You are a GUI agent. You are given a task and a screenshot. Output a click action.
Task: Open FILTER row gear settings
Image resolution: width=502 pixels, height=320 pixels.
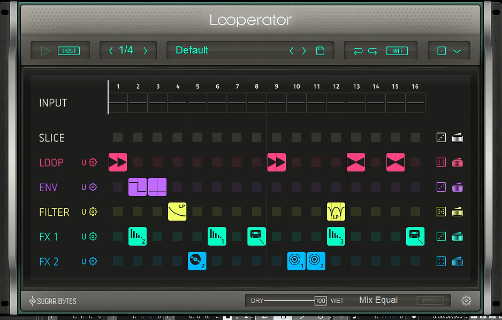(x=93, y=212)
